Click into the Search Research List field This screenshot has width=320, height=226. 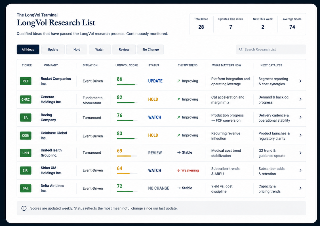pyautogui.click(x=271, y=49)
